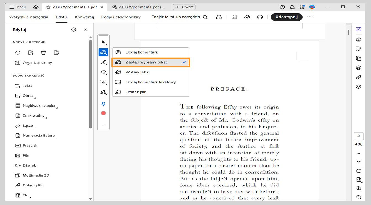This screenshot has width=371, height=205.
Task: Open the headphones read-aloud icon
Action: coord(219,17)
